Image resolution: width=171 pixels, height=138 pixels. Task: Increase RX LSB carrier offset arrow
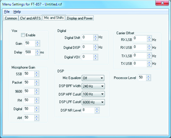pyautogui.click(x=149, y=37)
